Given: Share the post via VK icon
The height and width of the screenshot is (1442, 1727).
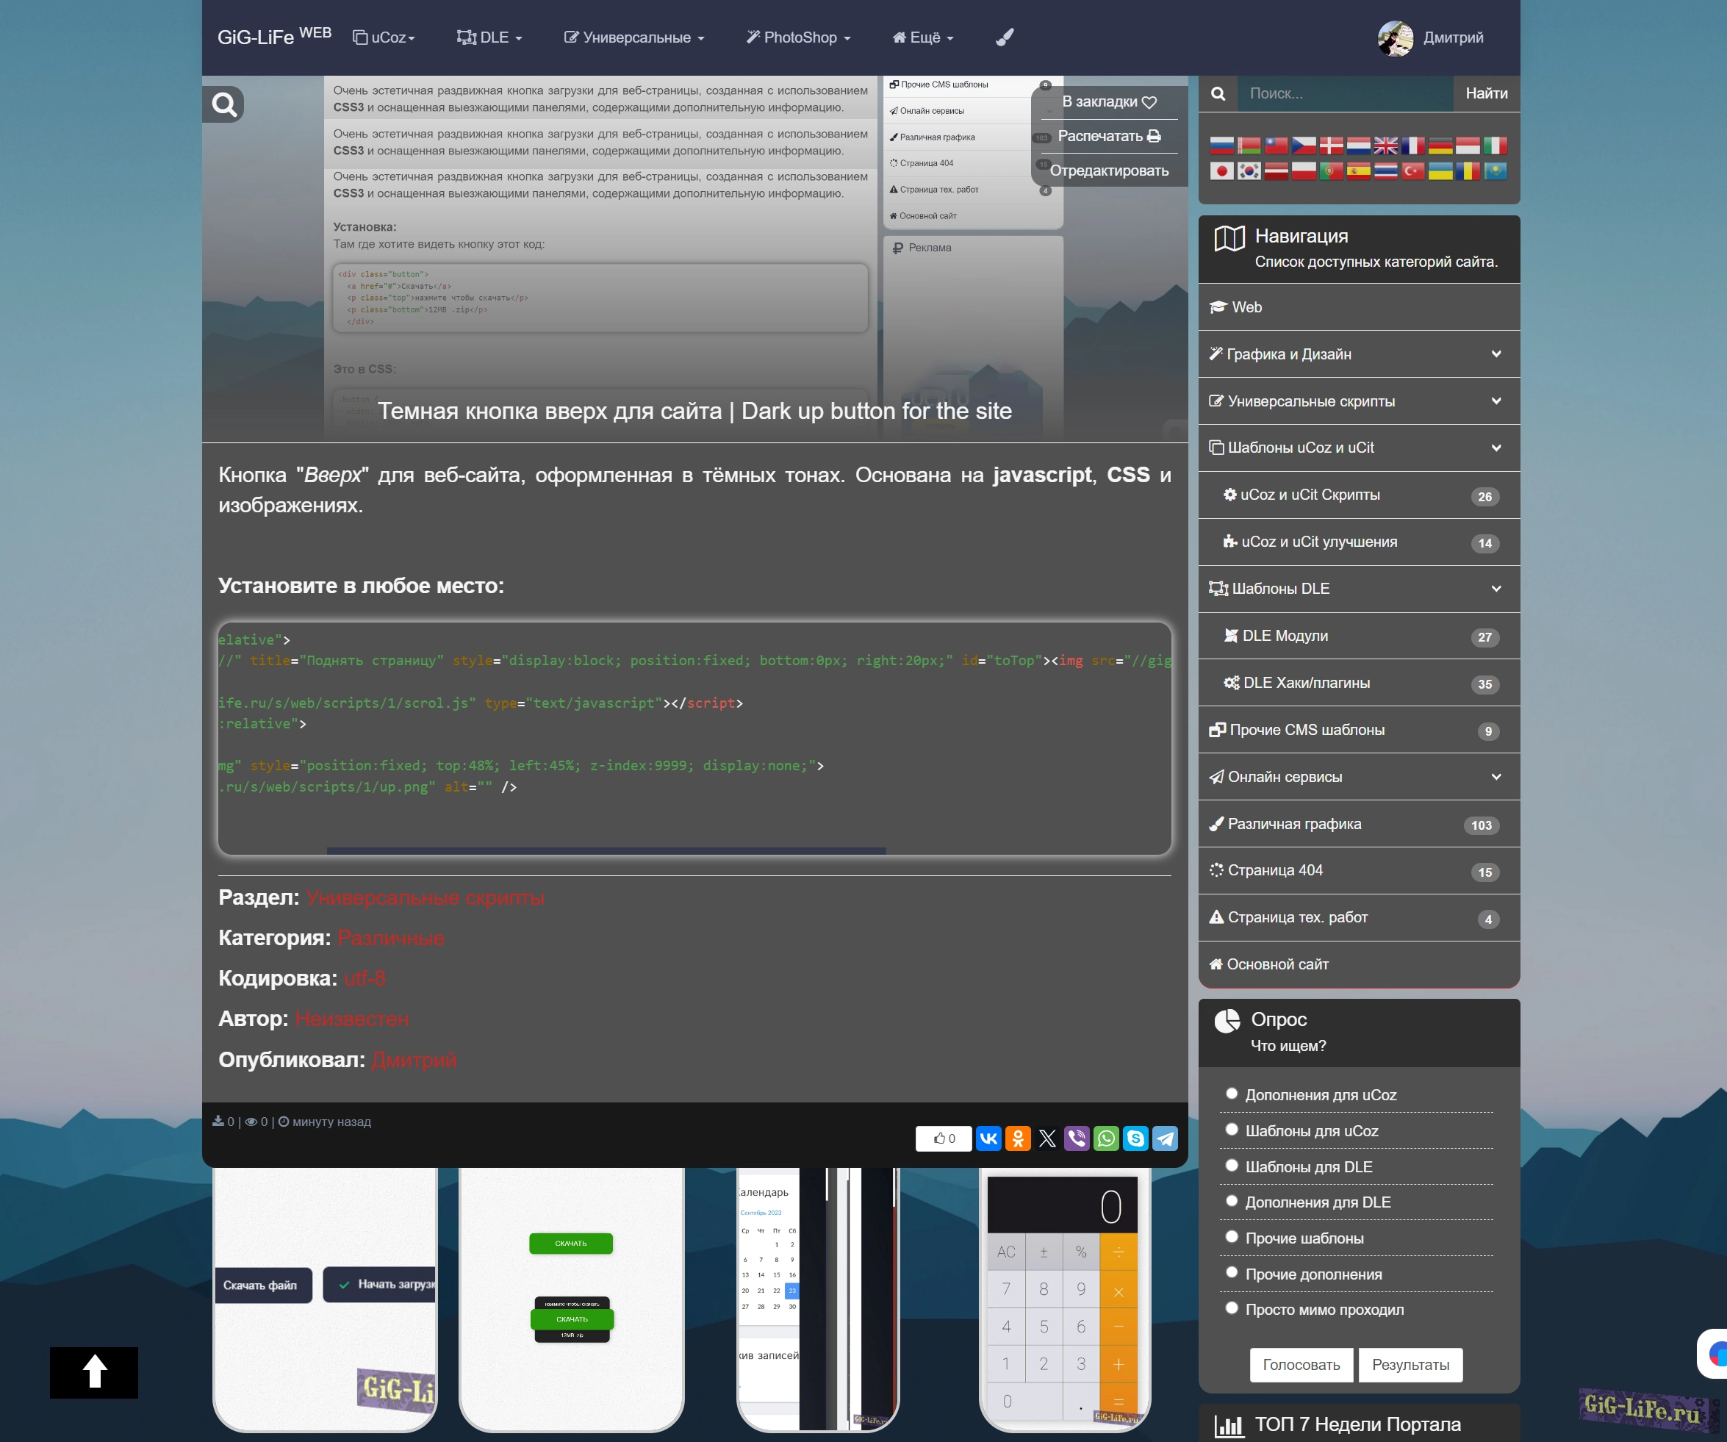Looking at the screenshot, I should click(988, 1138).
